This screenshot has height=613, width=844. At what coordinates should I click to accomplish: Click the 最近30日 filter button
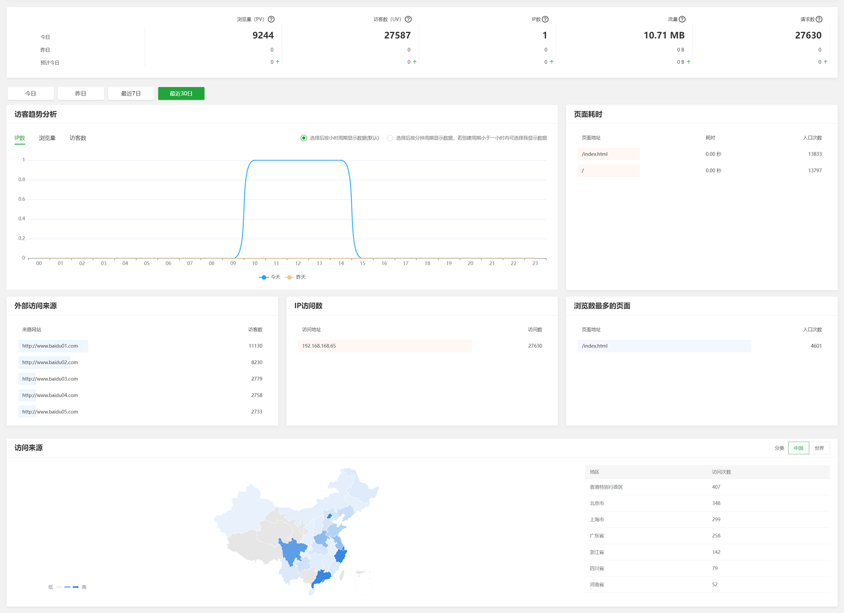(x=181, y=93)
